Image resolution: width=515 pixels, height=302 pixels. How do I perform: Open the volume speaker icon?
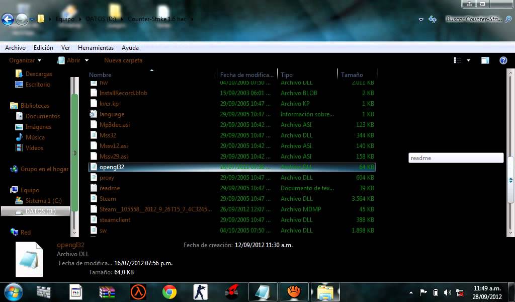click(447, 292)
